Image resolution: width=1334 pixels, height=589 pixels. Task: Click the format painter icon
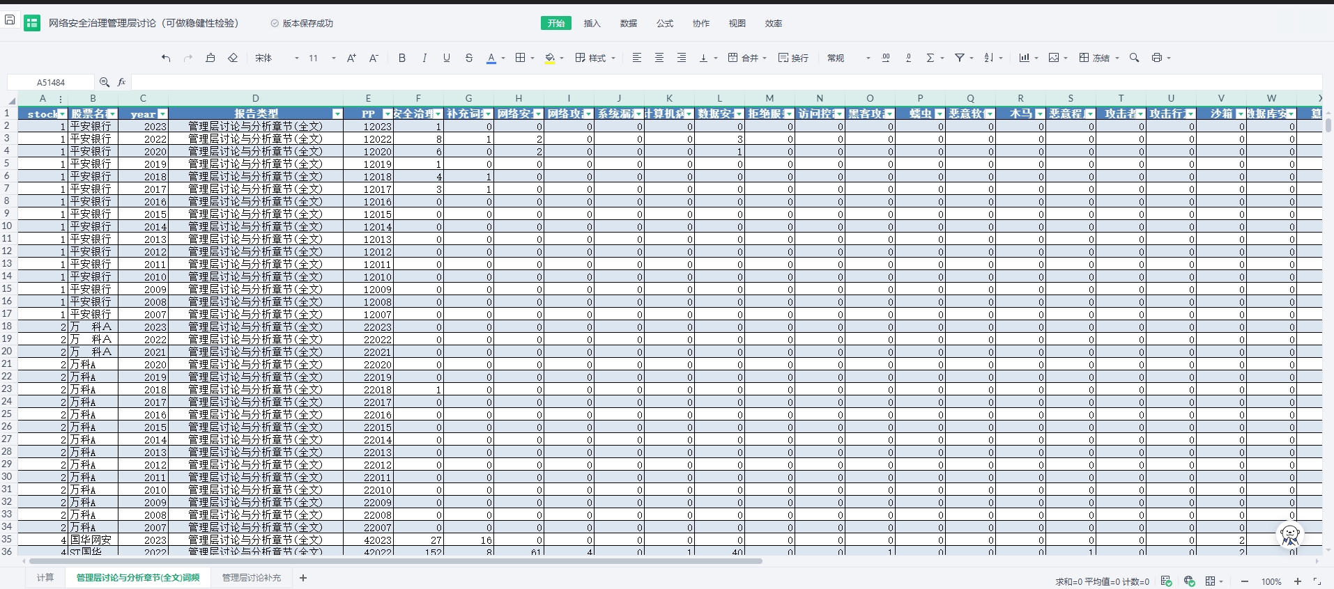210,58
